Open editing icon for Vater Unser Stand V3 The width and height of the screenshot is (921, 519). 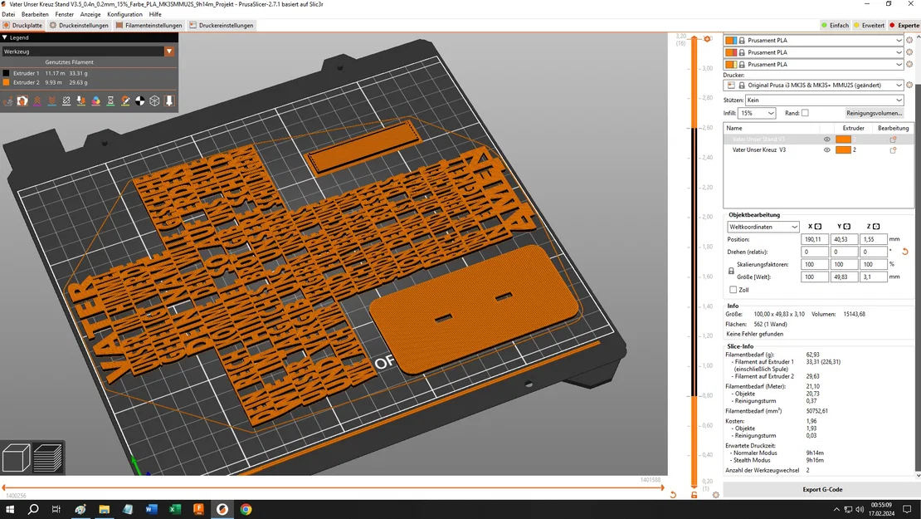[x=894, y=140]
